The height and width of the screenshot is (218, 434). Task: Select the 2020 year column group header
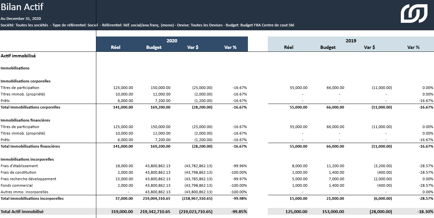click(172, 41)
